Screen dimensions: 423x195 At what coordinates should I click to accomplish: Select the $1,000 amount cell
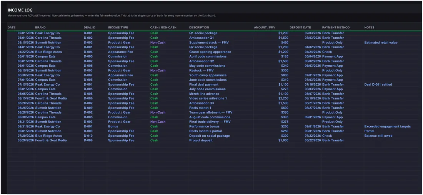(283, 140)
